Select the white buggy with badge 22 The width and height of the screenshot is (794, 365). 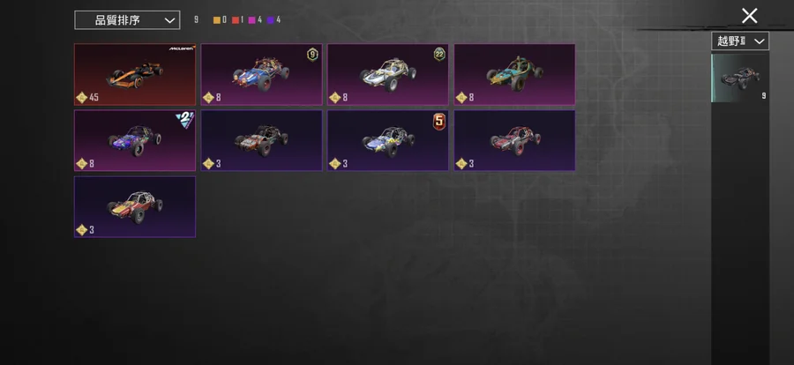388,74
